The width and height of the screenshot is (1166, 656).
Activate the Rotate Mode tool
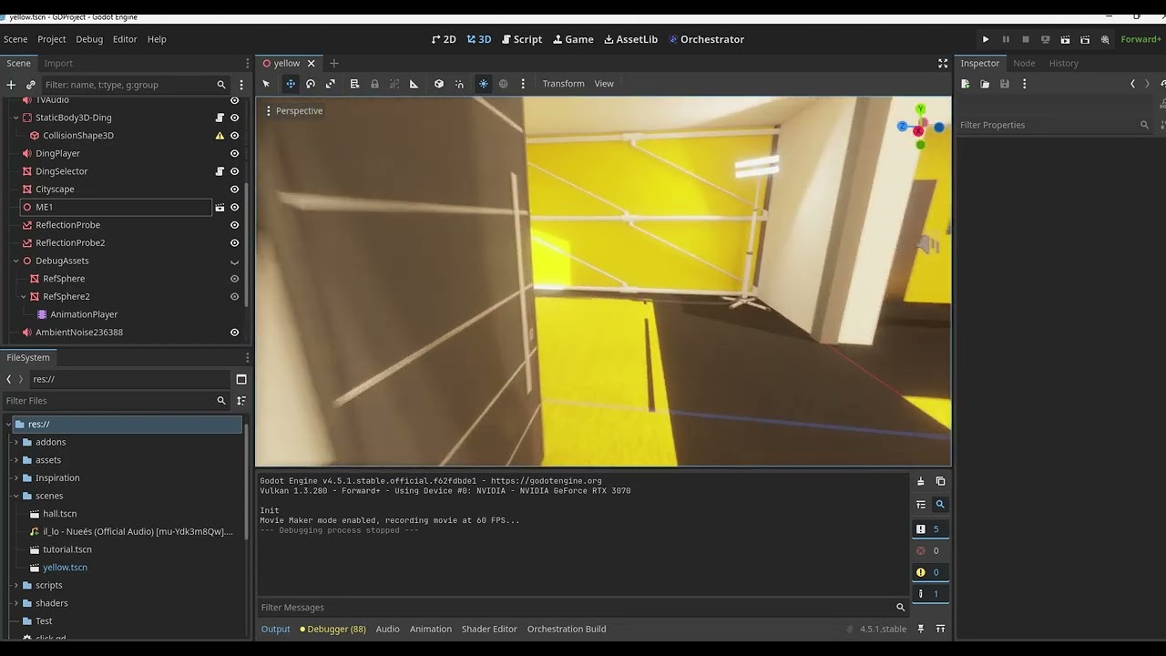coord(311,84)
